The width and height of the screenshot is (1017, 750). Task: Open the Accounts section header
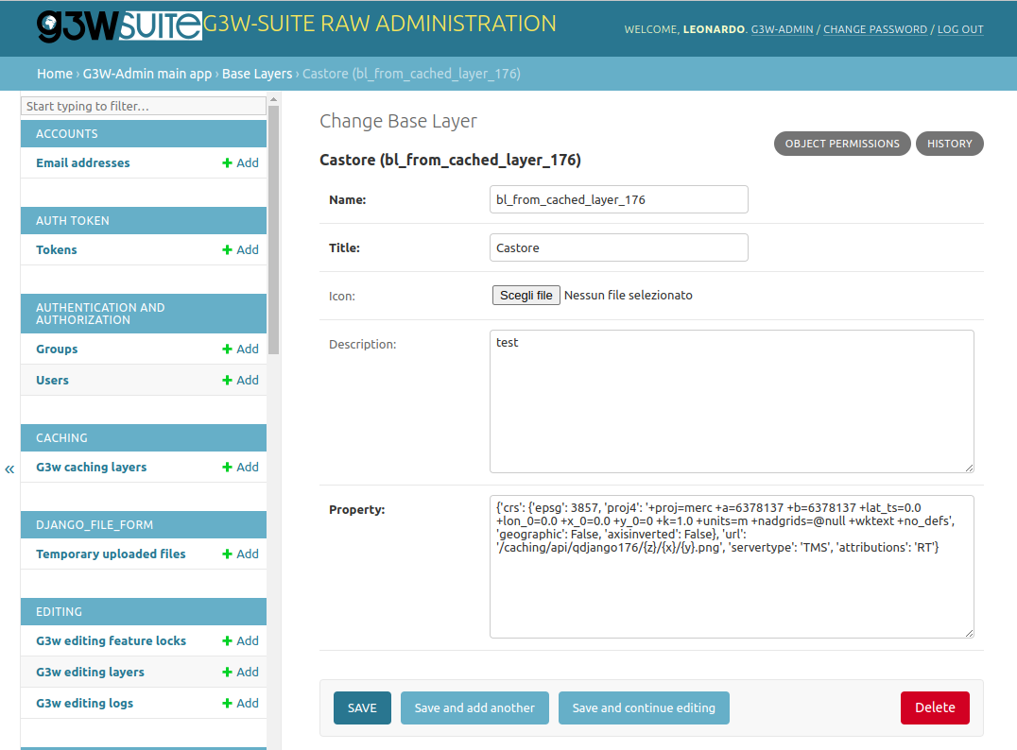click(x=144, y=133)
